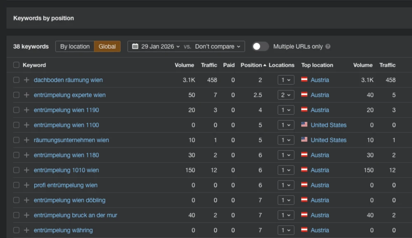
Task: Click the plus icon beside dachboden räumung wien
Action: pos(26,80)
